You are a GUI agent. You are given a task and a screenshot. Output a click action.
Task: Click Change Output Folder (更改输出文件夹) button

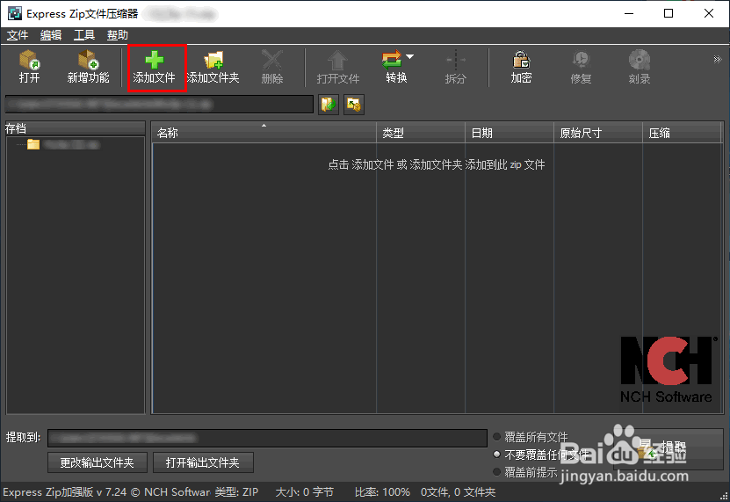(x=98, y=462)
